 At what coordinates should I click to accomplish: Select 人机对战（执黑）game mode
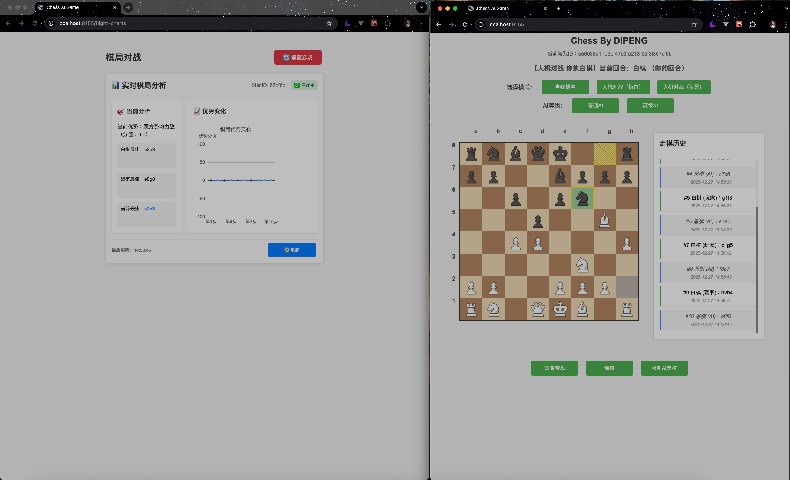coord(683,87)
